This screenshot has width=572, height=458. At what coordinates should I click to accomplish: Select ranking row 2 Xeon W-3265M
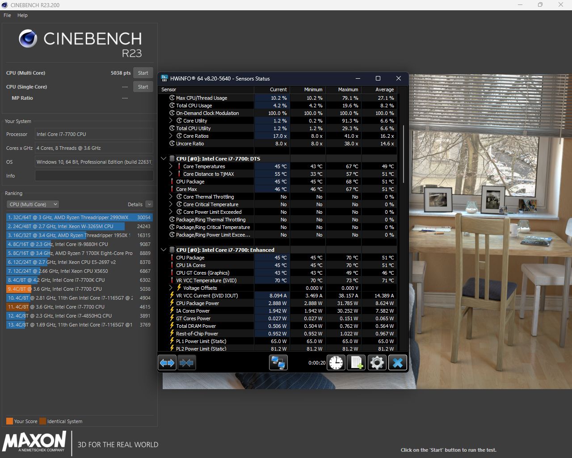click(x=79, y=226)
